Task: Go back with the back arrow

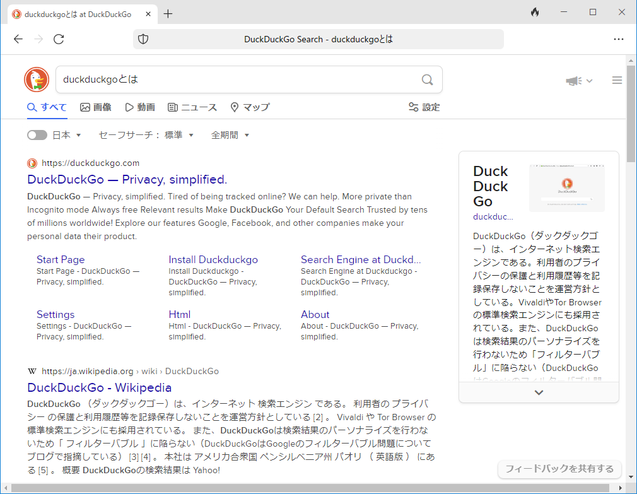Action: coord(18,39)
